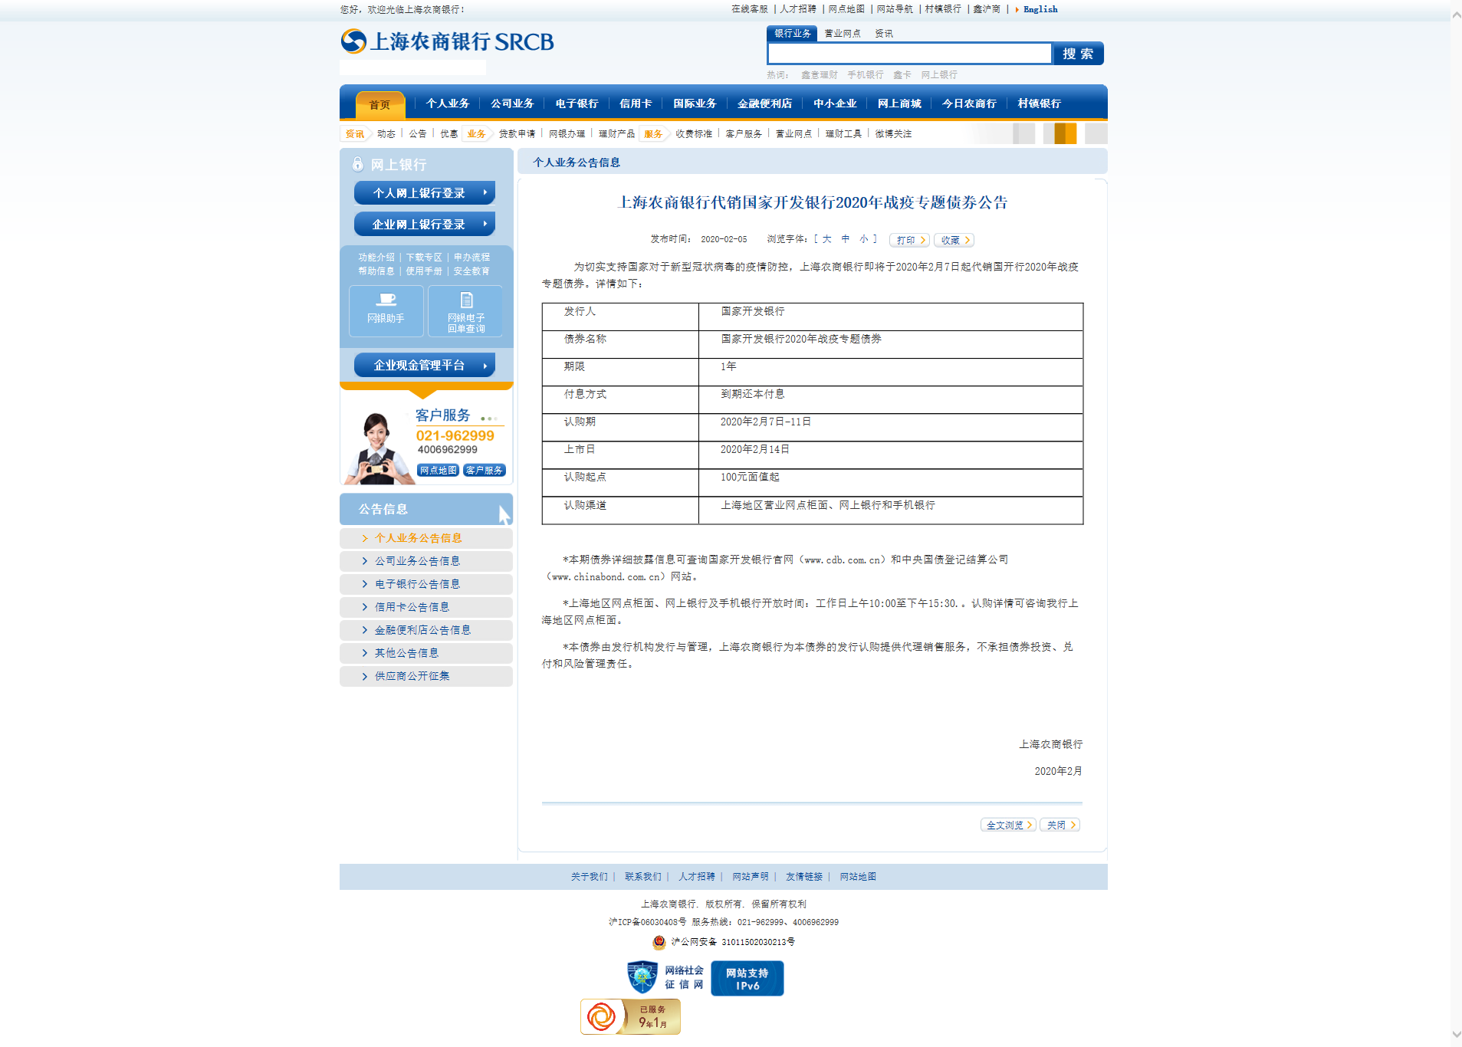Open 关于我们 footer link

[x=589, y=877]
